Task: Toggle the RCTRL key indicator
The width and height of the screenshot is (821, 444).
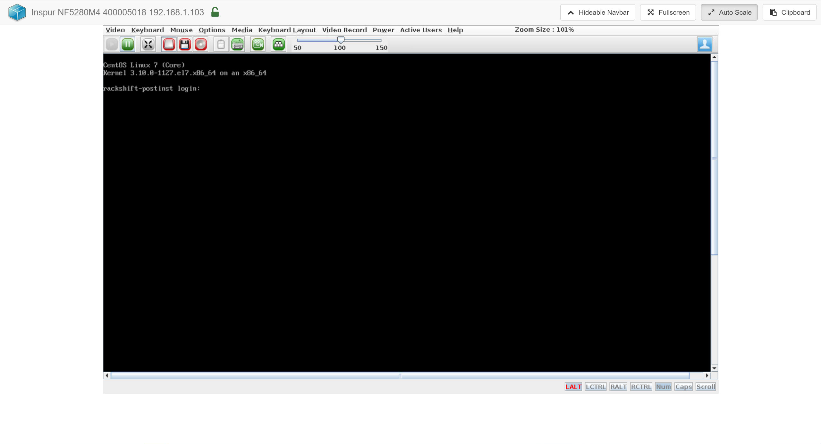Action: pyautogui.click(x=641, y=387)
